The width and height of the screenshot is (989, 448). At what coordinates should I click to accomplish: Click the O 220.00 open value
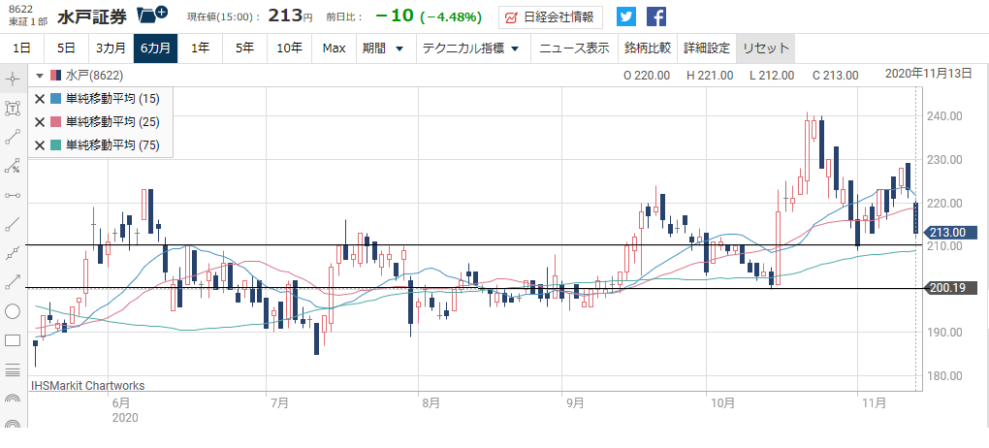tap(647, 76)
